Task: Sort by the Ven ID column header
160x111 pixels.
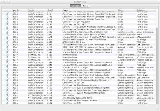Action: pos(15,10)
